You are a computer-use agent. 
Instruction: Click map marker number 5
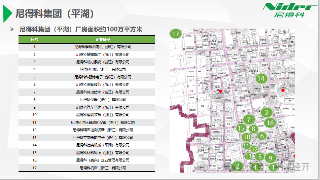pyautogui.click(x=259, y=157)
